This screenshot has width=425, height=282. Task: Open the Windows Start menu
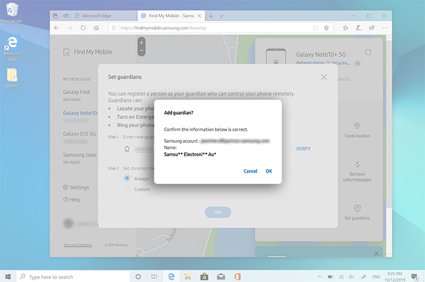[x=8, y=277]
